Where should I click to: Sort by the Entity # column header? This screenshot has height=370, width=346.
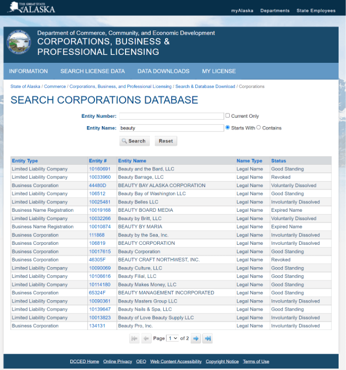(98, 161)
